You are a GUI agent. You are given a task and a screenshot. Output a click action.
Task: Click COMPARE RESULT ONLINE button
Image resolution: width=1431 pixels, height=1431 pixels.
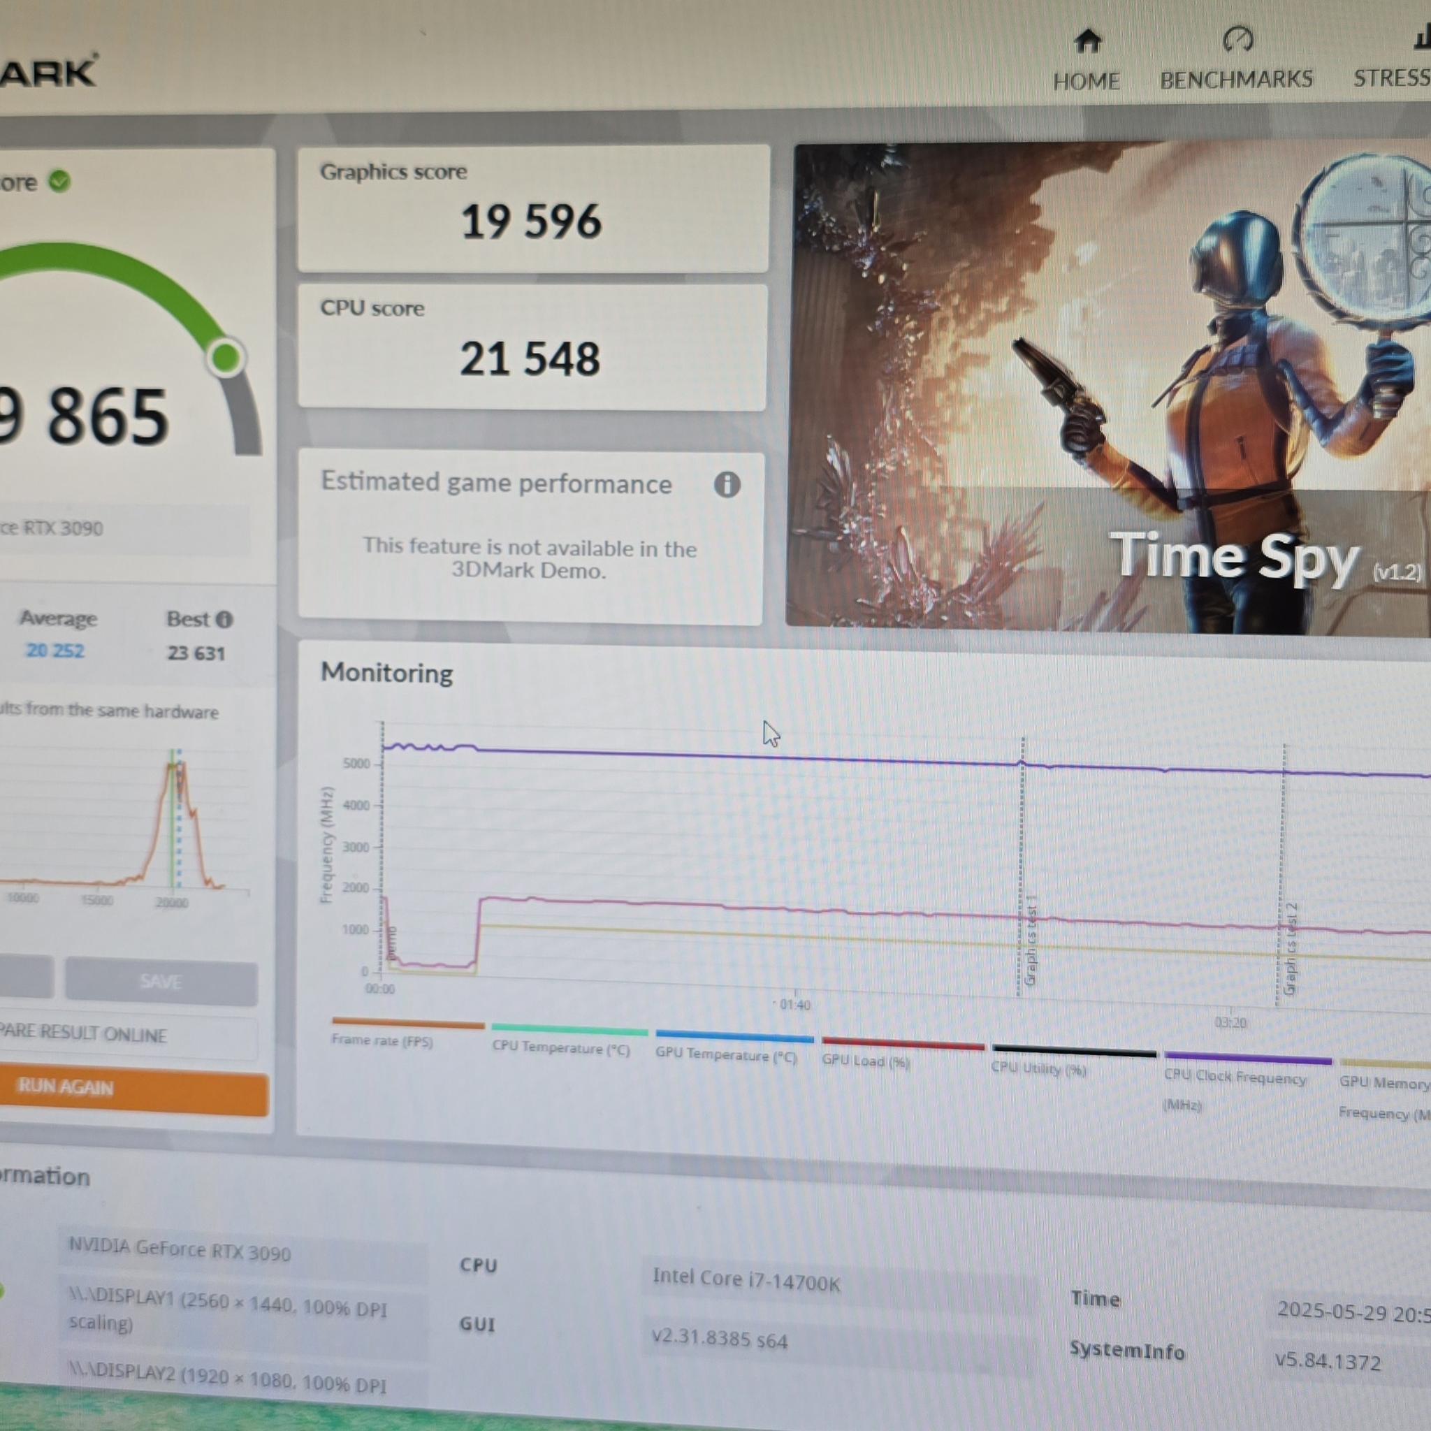127,1035
